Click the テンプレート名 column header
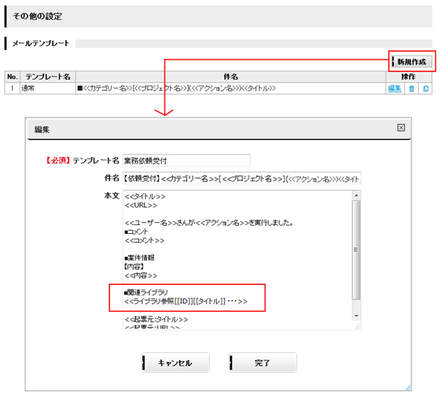This screenshot has width=440, height=401. [48, 77]
